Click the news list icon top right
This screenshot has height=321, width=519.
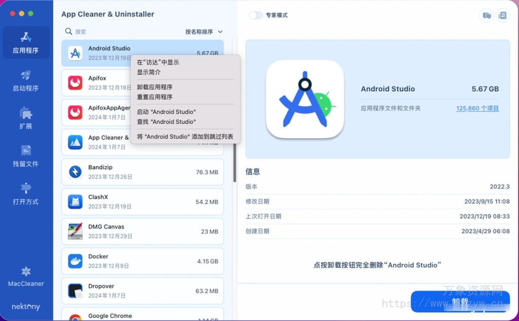click(x=502, y=16)
